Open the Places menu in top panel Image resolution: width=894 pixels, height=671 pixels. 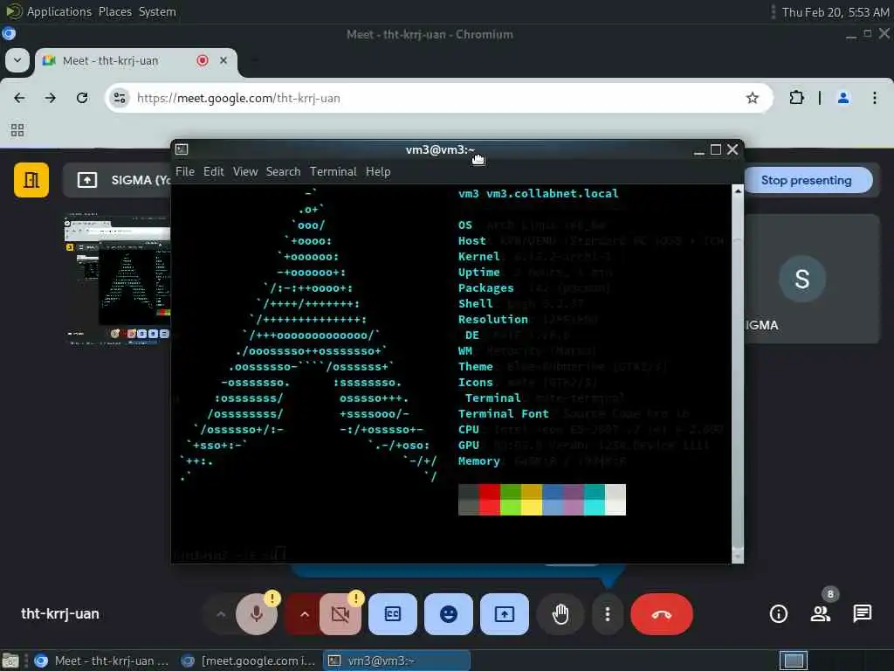pos(114,12)
